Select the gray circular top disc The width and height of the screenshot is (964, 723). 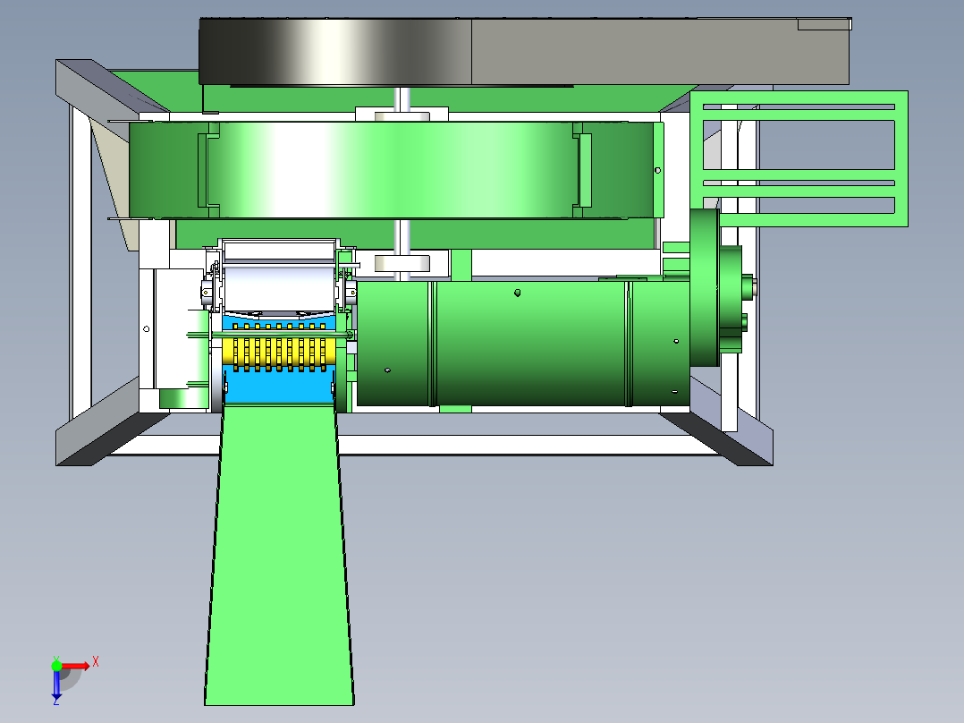[335, 52]
